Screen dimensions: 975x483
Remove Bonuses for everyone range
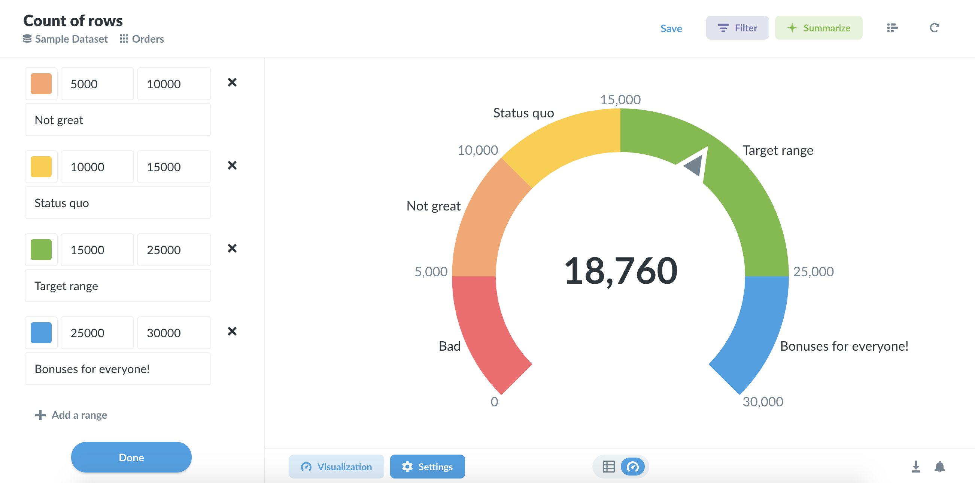(x=232, y=332)
